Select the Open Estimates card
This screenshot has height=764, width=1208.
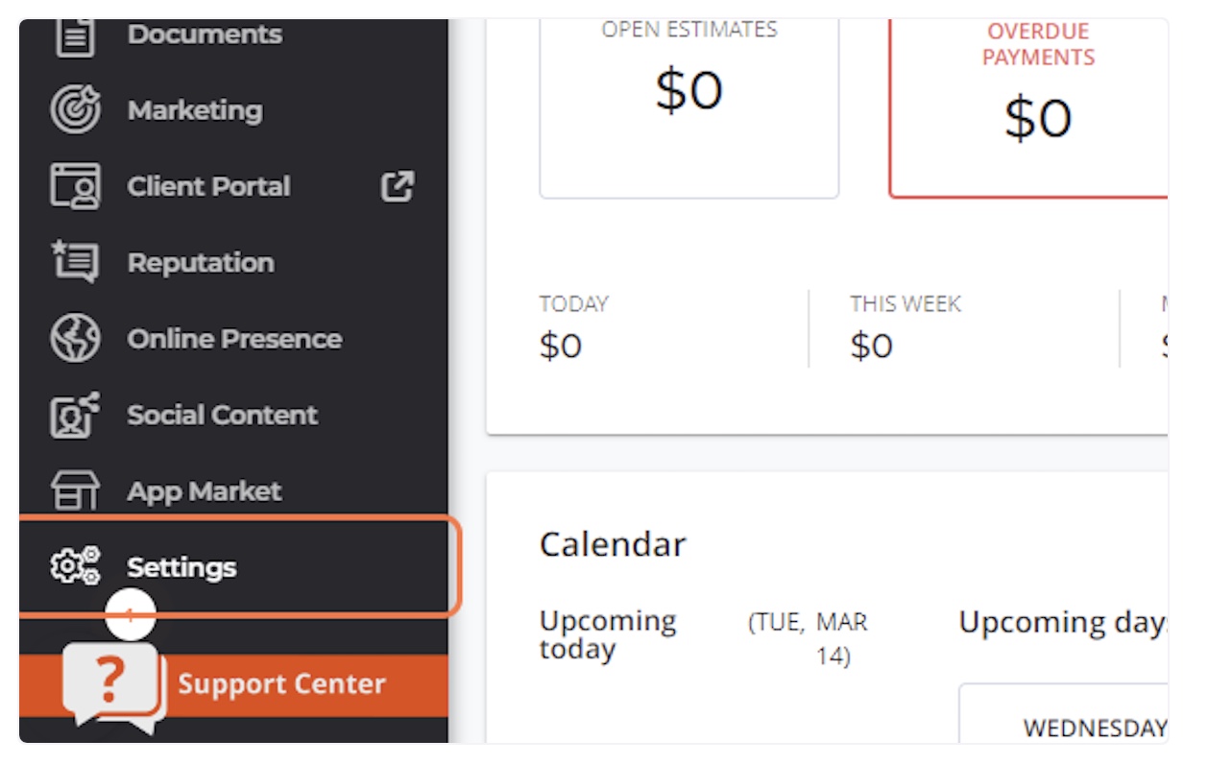pos(689,106)
